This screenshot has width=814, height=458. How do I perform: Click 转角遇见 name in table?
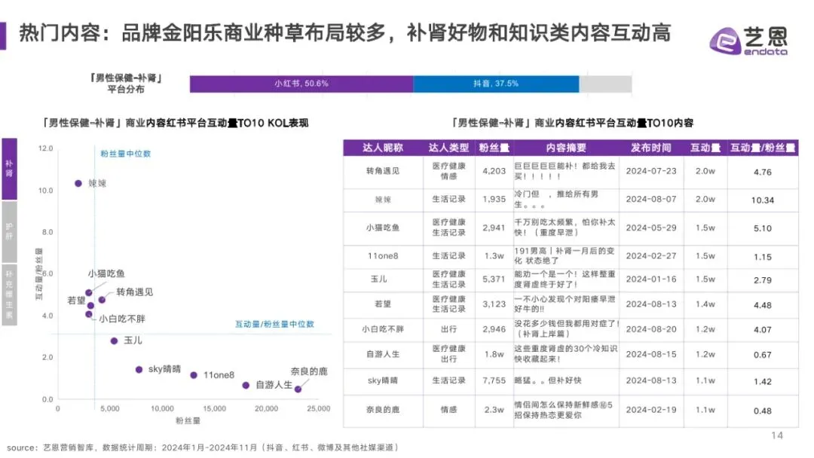point(383,171)
